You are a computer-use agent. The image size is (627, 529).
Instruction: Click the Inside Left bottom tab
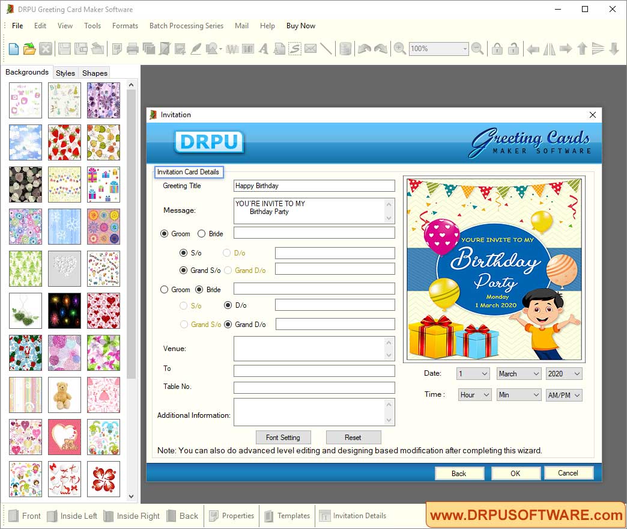72,516
